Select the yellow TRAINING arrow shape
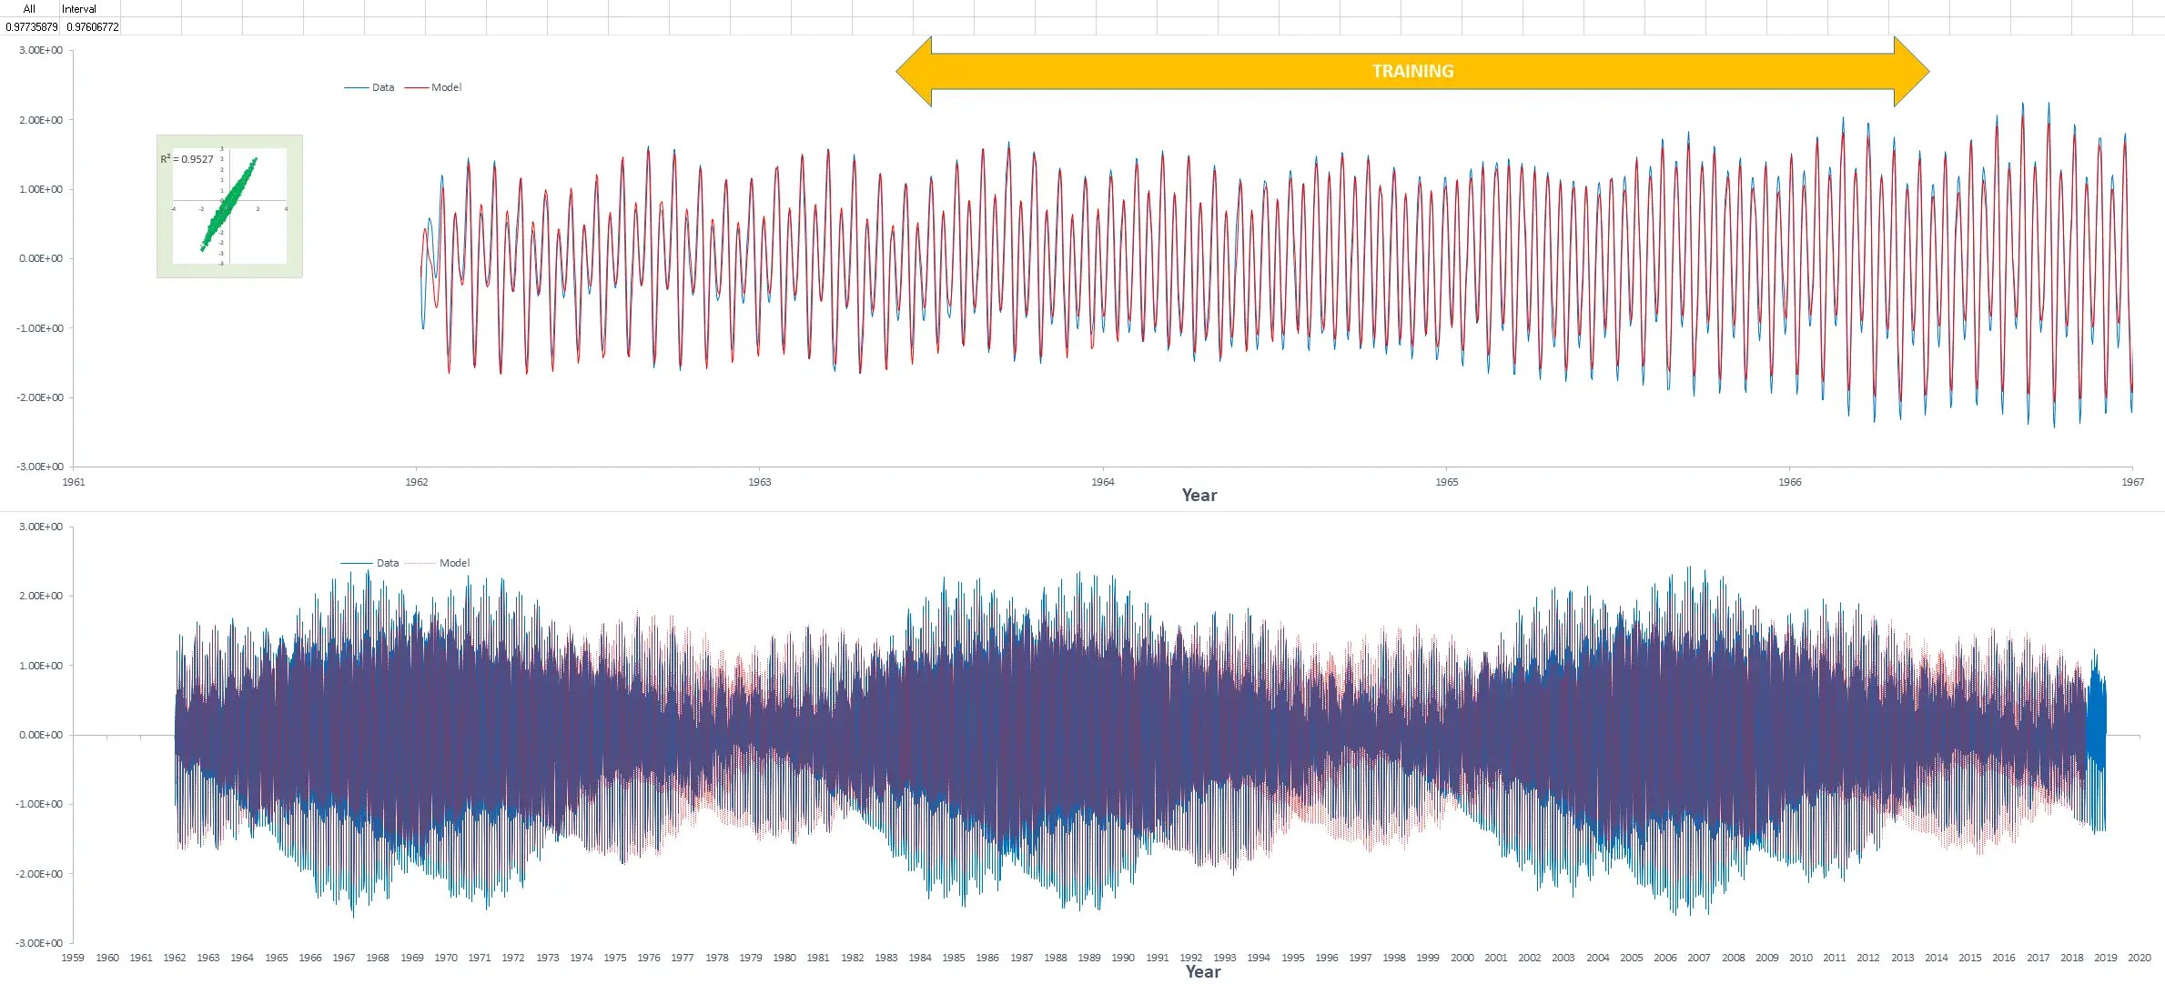The height and width of the screenshot is (984, 2165). pyautogui.click(x=1411, y=71)
